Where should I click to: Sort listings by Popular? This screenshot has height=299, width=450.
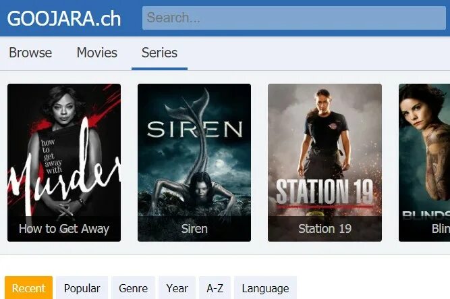[x=82, y=288]
